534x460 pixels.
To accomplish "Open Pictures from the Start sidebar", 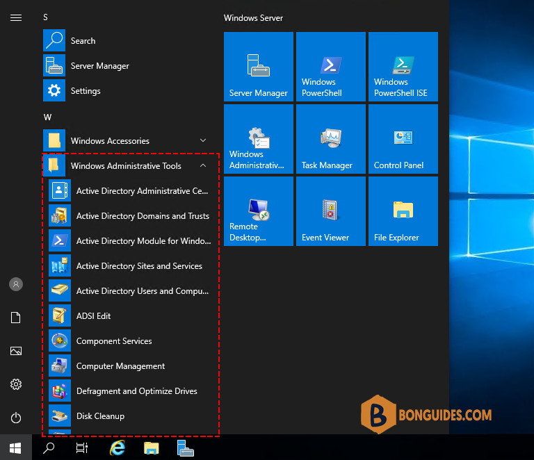I will click(16, 351).
